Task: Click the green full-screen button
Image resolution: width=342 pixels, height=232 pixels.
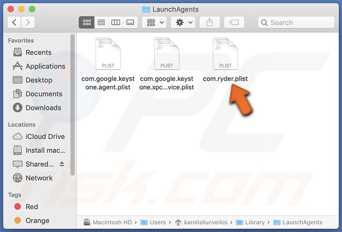Action: pyautogui.click(x=32, y=9)
